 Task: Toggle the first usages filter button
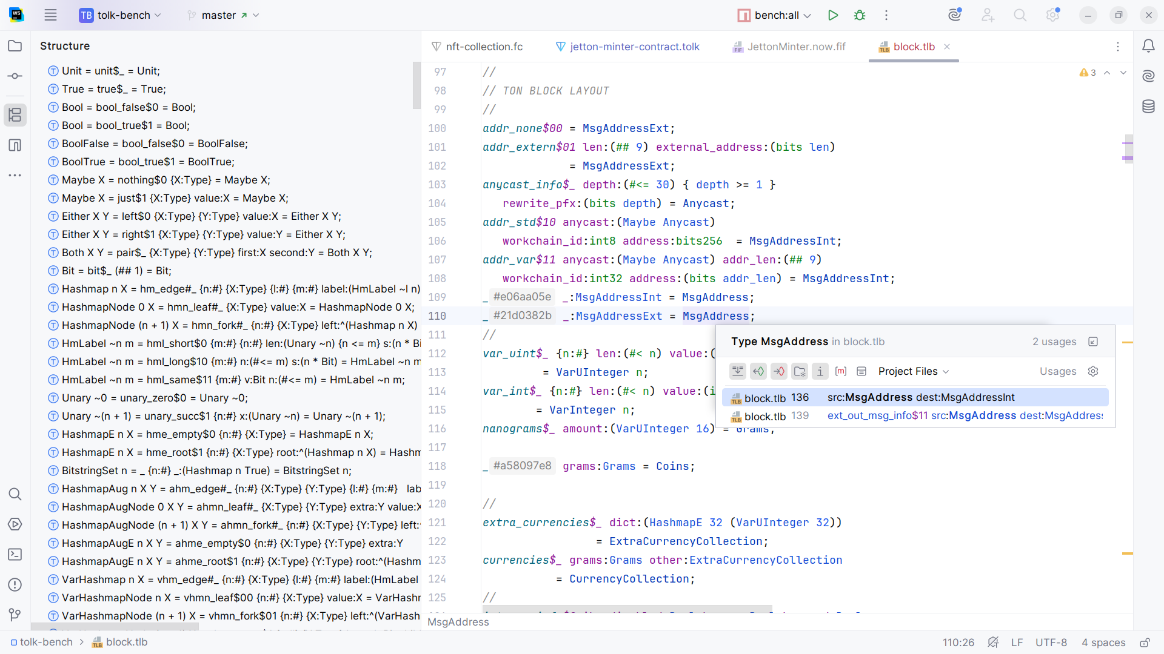click(738, 371)
